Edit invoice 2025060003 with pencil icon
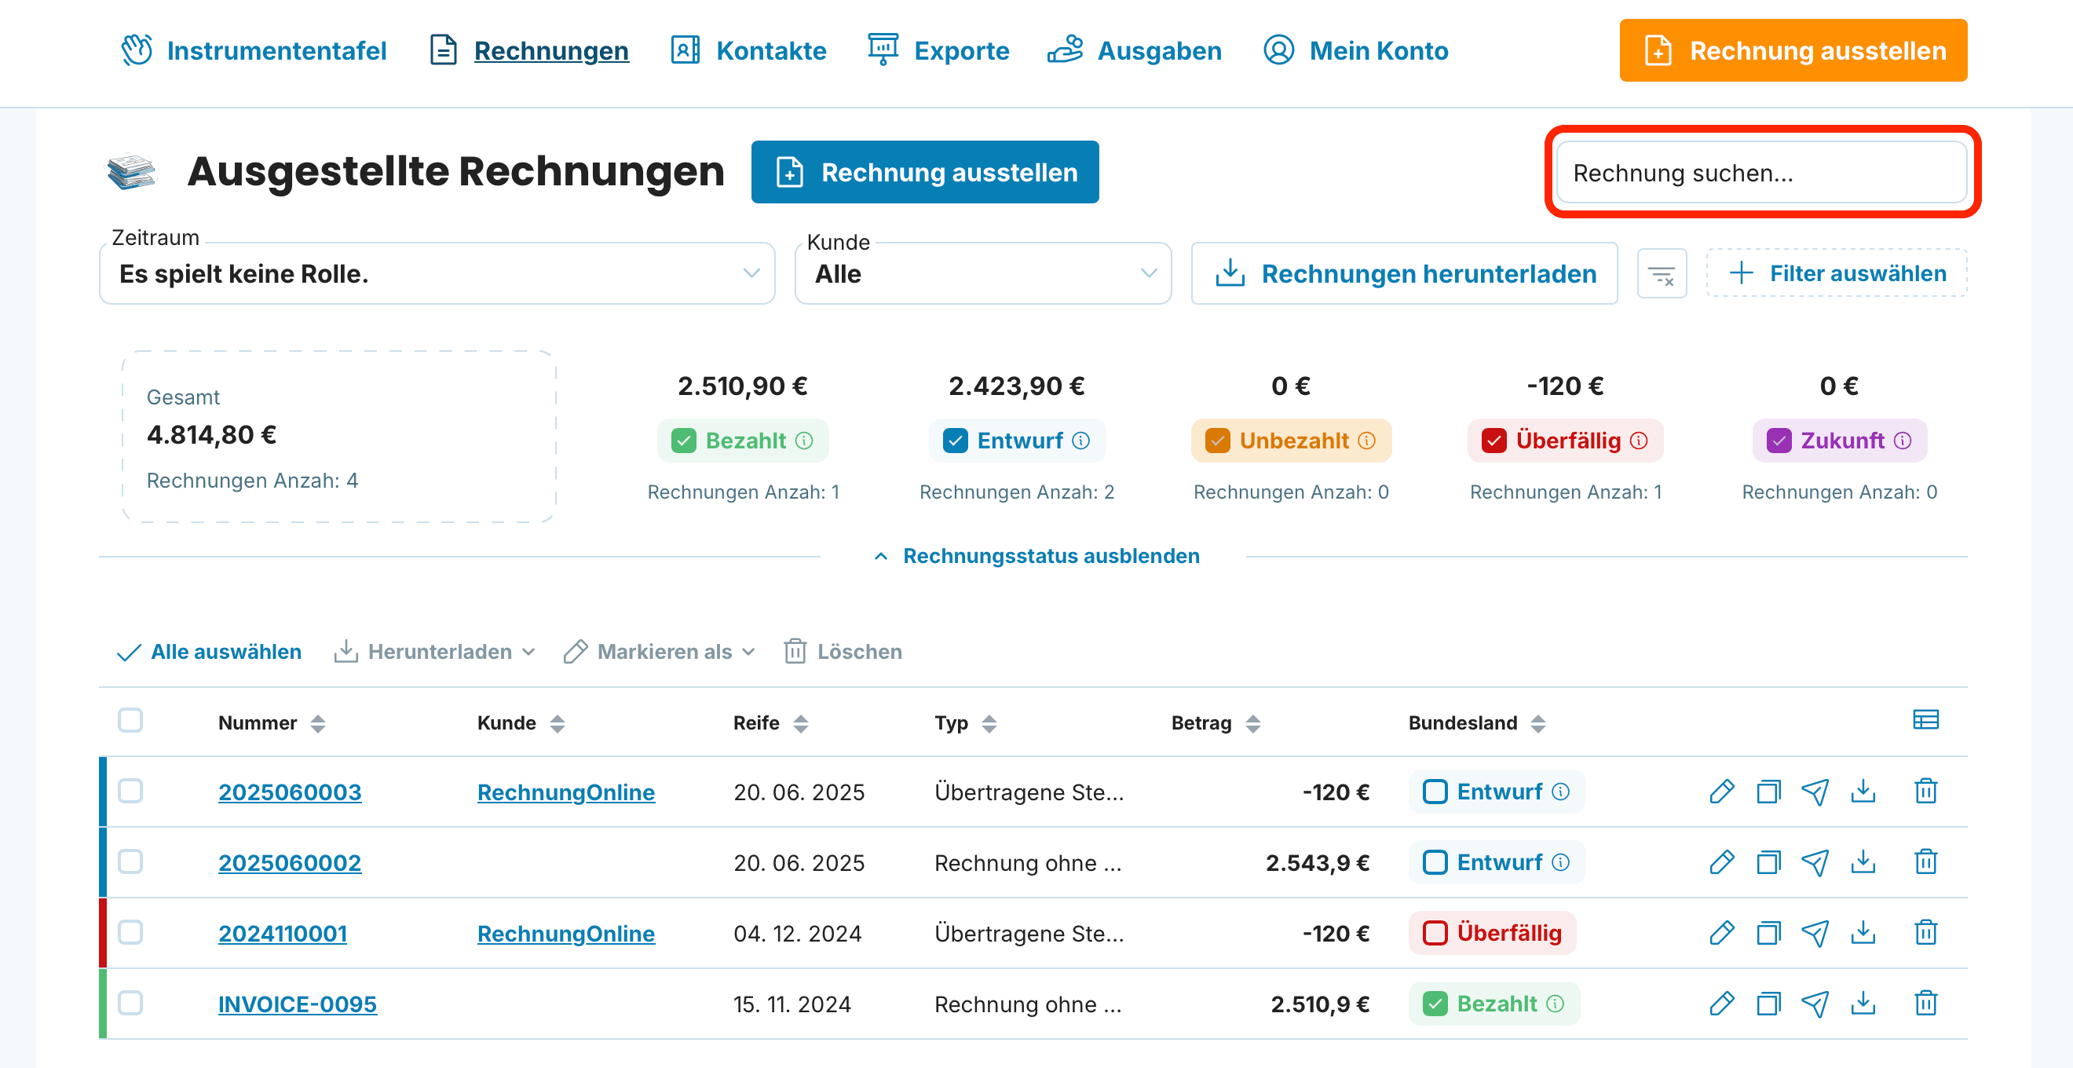This screenshot has height=1068, width=2073. (x=1721, y=792)
